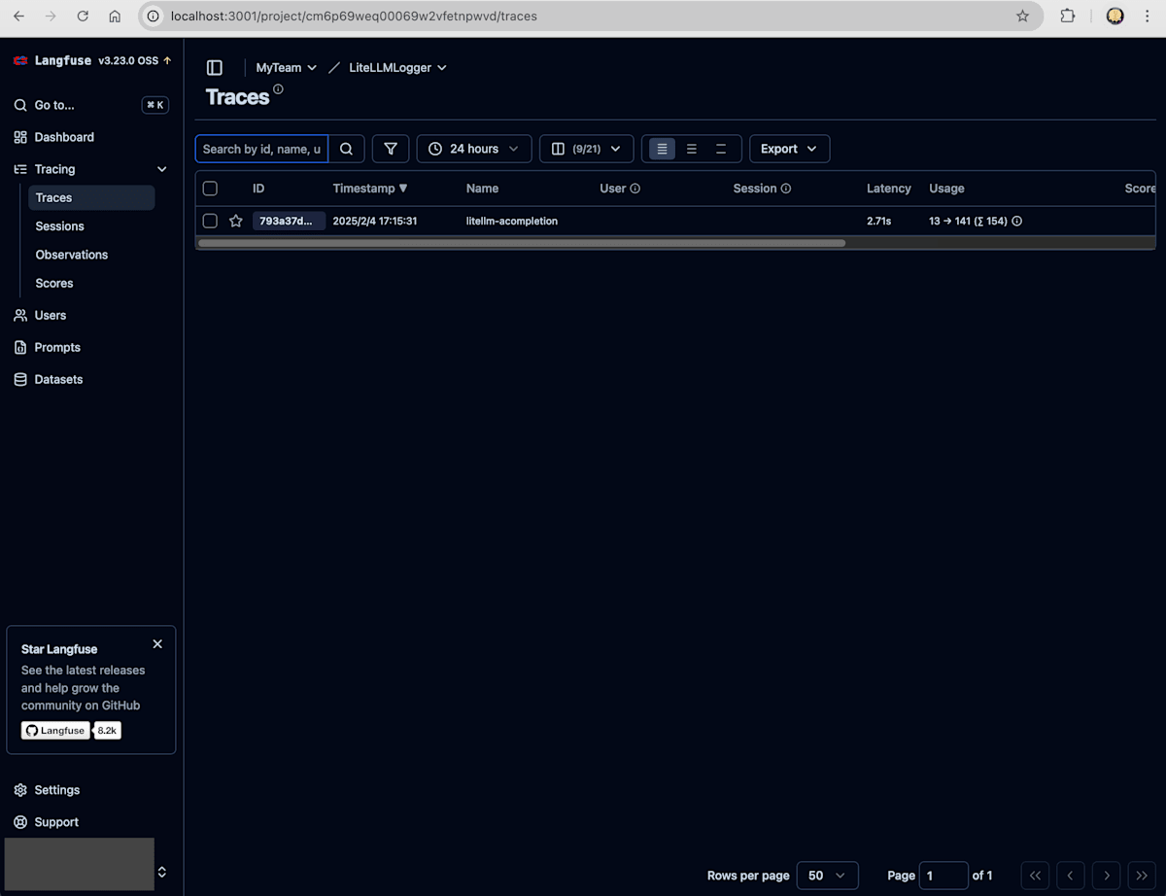The image size is (1166, 896).
Task: Click the 2.71s latency cell
Action: 878,221
